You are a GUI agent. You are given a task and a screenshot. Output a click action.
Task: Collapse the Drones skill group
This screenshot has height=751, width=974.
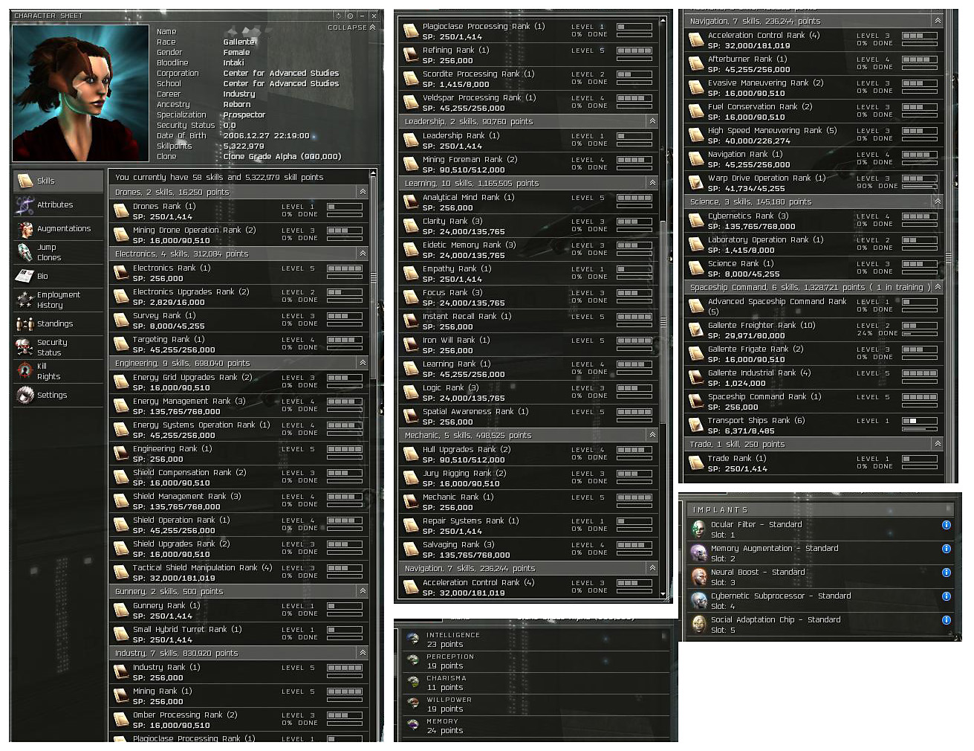point(363,192)
